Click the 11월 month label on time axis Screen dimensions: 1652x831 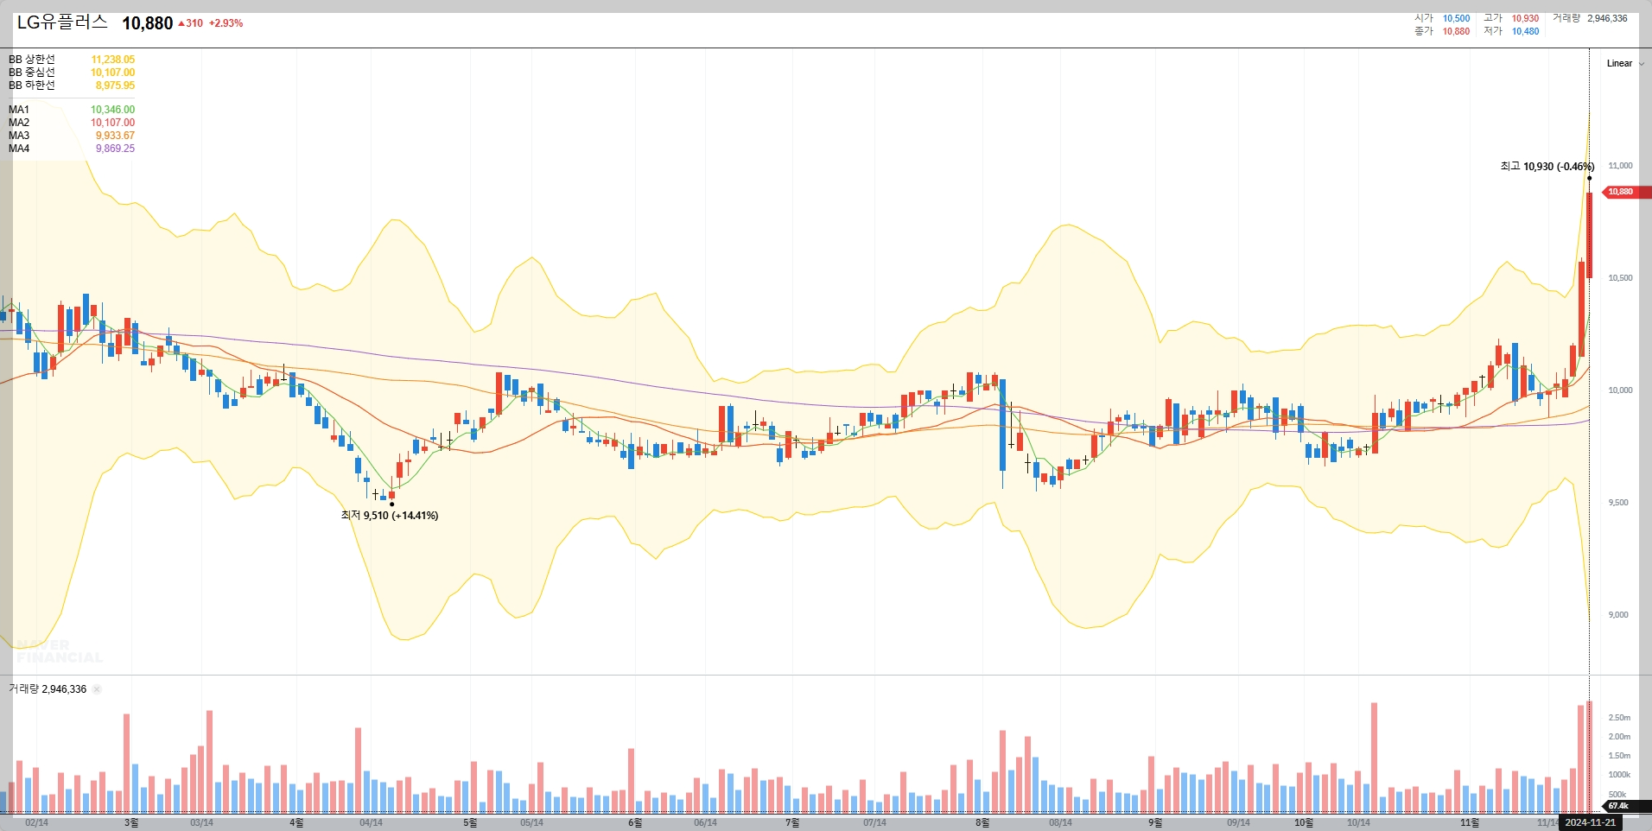point(1470,822)
